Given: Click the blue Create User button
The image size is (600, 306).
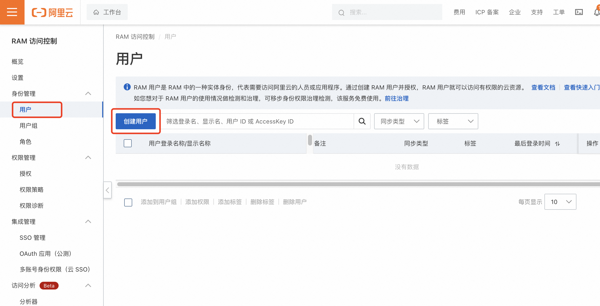Looking at the screenshot, I should pos(135,121).
